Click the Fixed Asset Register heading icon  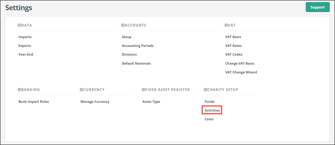point(144,90)
